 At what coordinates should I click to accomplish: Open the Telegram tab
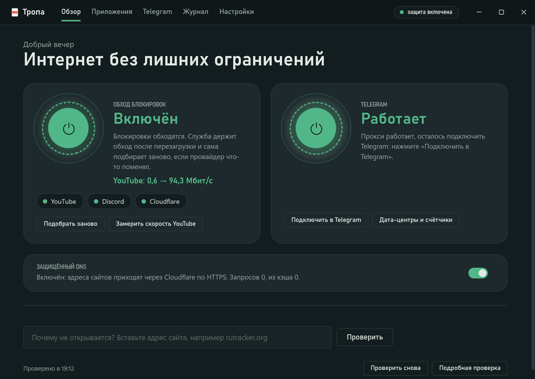(157, 12)
